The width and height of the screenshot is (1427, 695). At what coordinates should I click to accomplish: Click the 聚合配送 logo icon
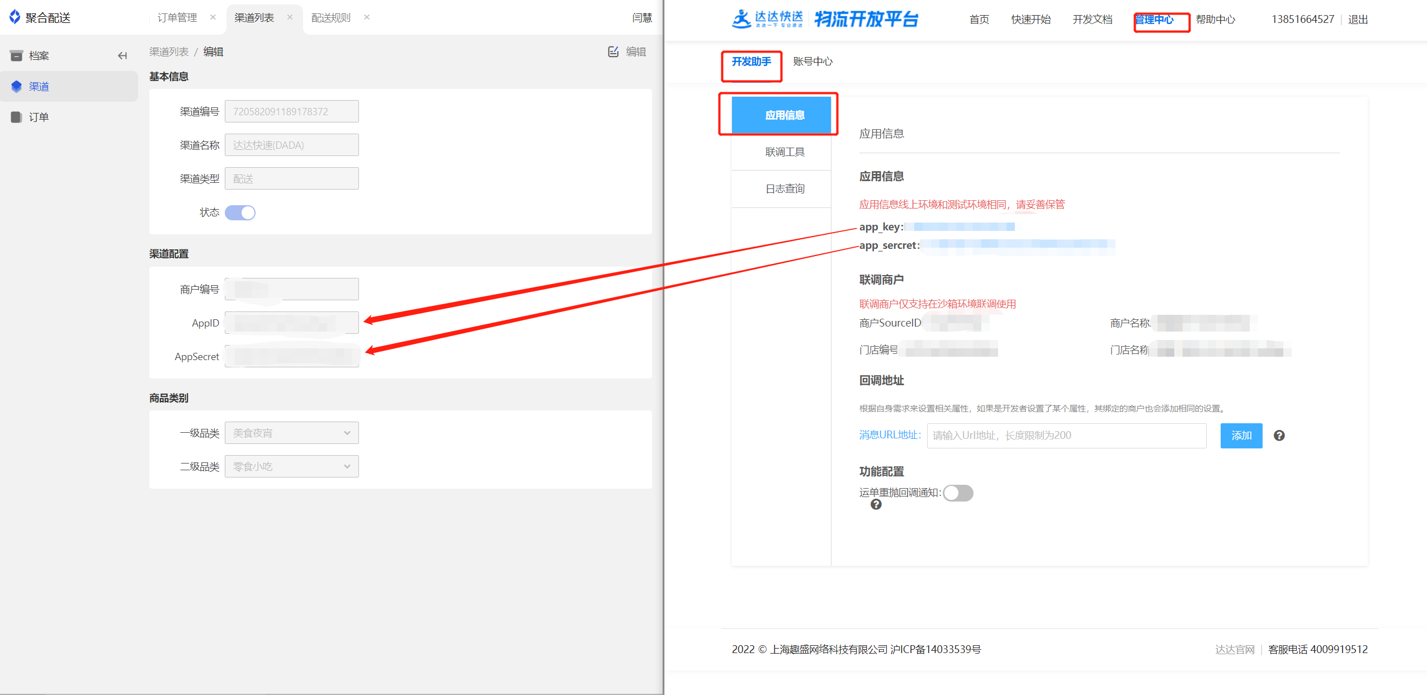15,17
